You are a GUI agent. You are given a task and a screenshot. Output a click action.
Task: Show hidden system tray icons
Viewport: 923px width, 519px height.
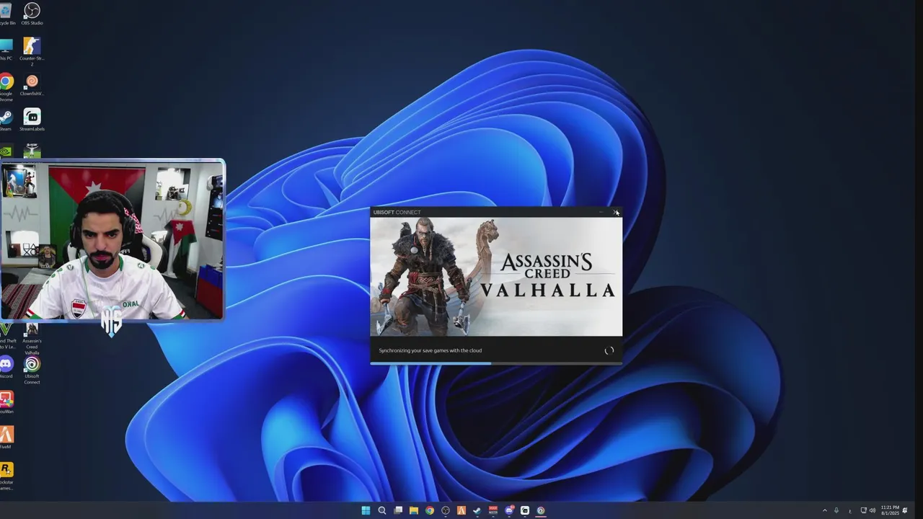point(825,510)
